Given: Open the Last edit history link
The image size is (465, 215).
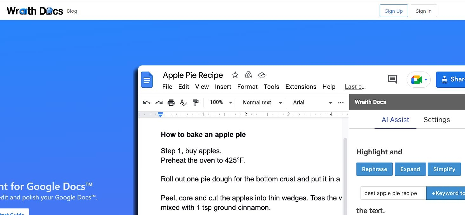Looking at the screenshot, I should [x=355, y=87].
